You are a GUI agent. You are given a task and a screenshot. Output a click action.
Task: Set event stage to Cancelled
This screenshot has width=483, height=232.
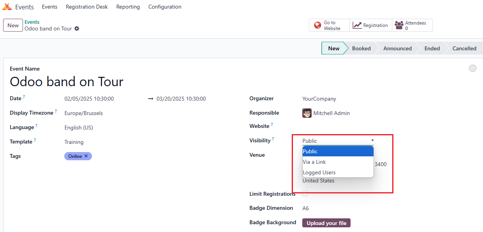point(464,48)
